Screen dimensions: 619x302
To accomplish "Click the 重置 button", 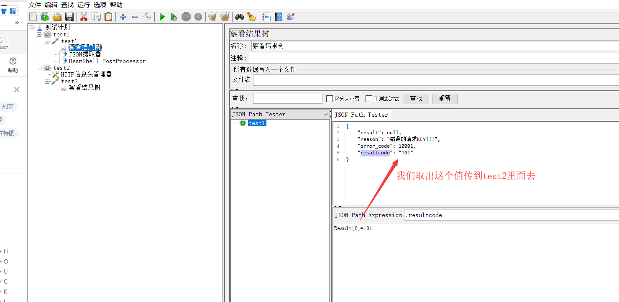I will tap(445, 99).
